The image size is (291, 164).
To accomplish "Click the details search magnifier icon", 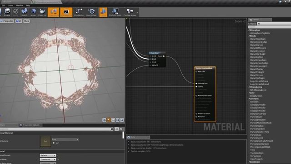I will (112, 129).
